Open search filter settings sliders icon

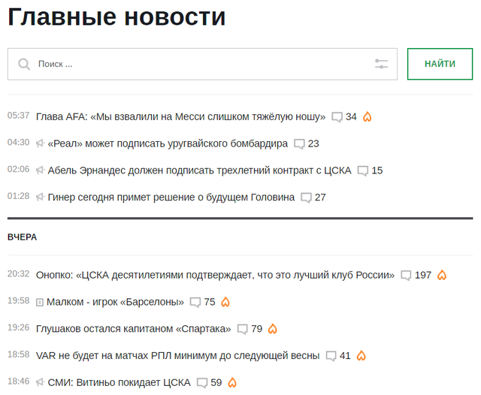pos(381,64)
